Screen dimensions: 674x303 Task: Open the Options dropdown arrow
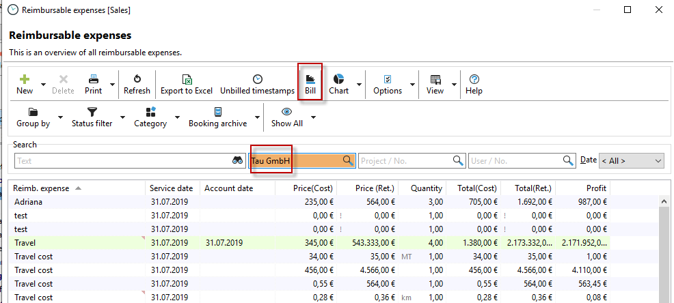[x=412, y=85]
